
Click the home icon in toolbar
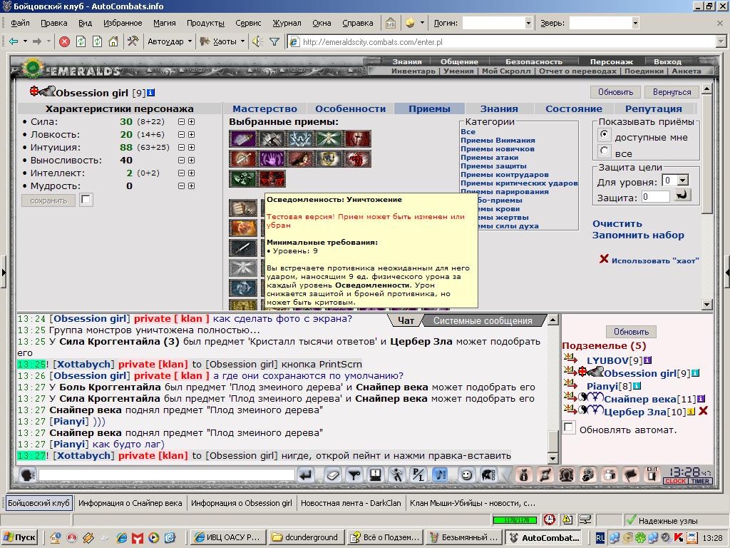[113, 42]
